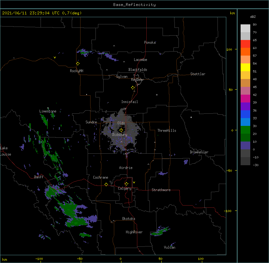Screen dimensions: 269x263
Task: Pick the red 60-65 dBZ legend swatch
Action: click(245, 44)
